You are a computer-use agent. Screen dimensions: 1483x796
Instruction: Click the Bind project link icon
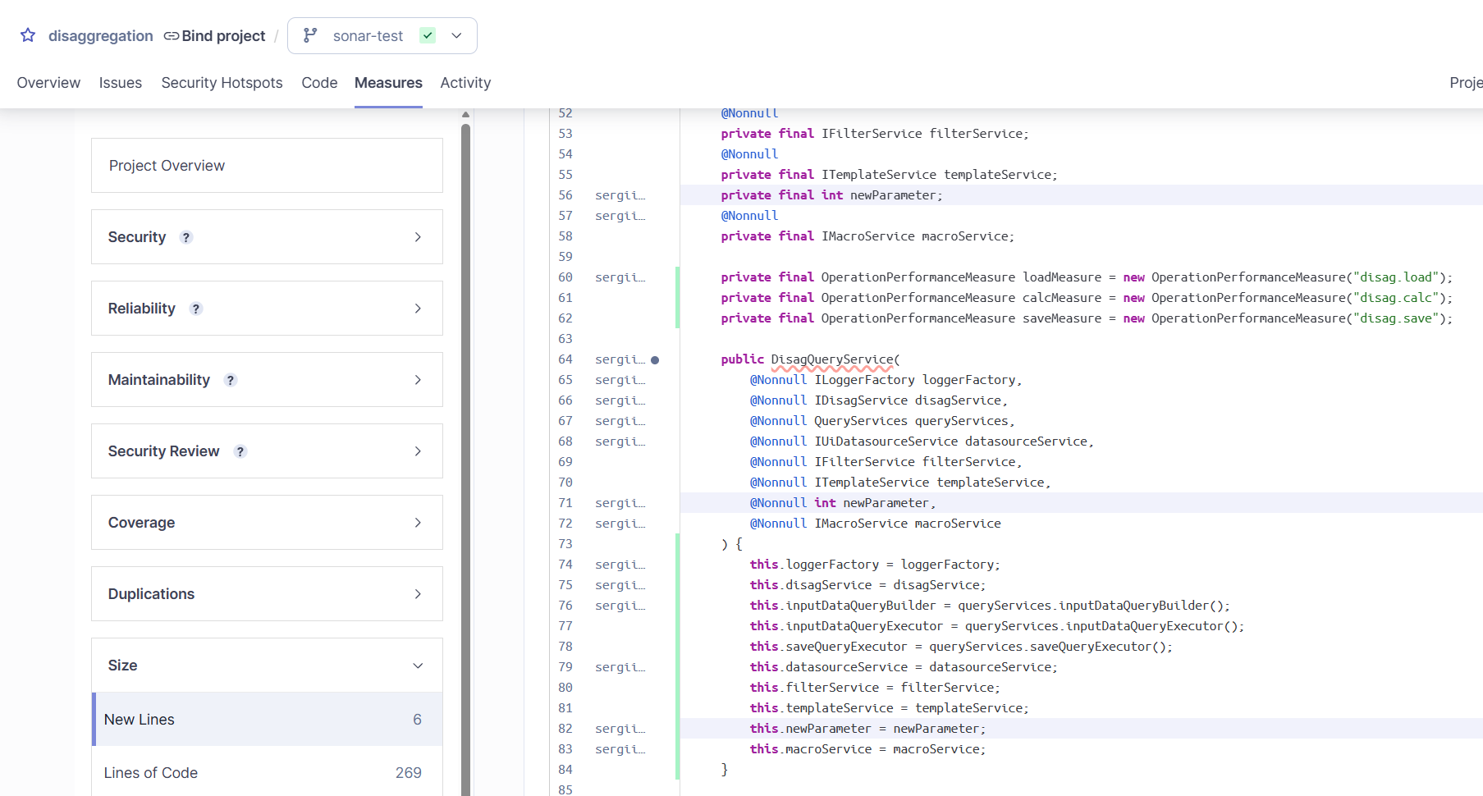point(172,36)
